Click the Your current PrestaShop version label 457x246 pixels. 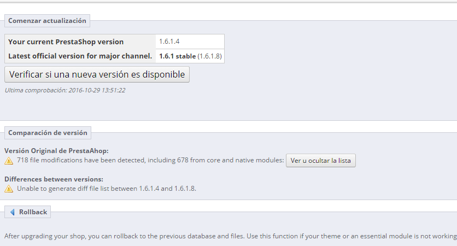(66, 42)
